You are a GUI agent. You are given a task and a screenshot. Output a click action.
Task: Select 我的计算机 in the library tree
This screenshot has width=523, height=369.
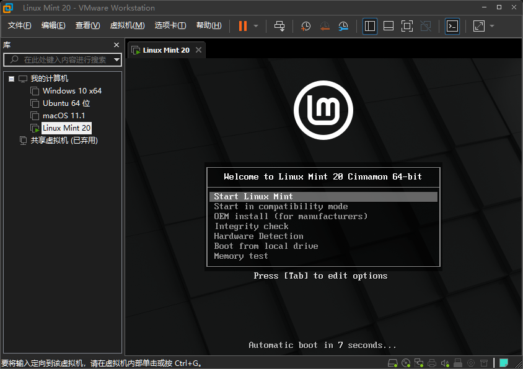pos(50,79)
